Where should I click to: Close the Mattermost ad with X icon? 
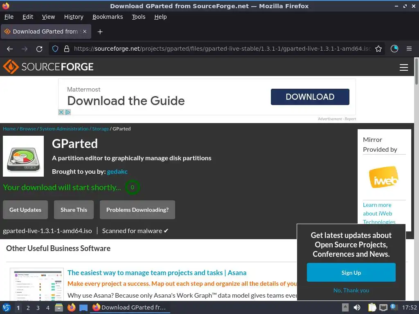(61, 112)
